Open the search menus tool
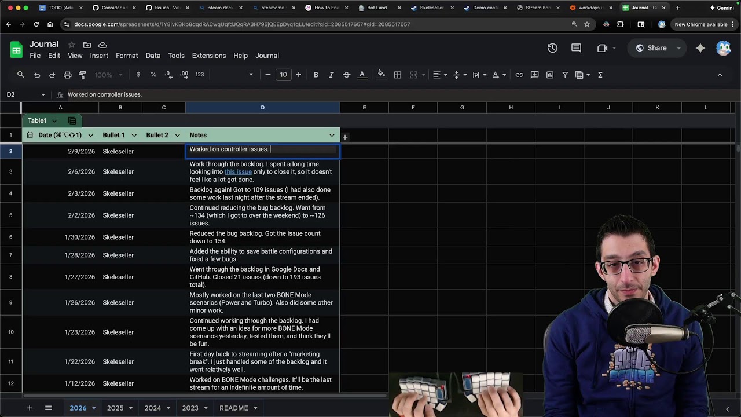 [21, 75]
